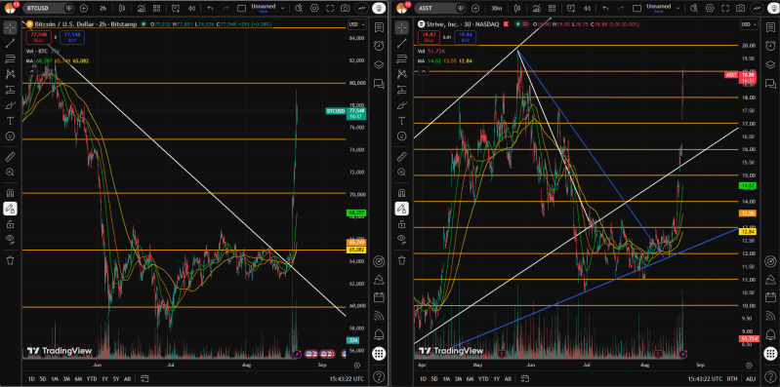This screenshot has height=387, width=780.
Task: Expand the Unnamed layout dropdown arrow on ASST chart
Action: (x=678, y=8)
